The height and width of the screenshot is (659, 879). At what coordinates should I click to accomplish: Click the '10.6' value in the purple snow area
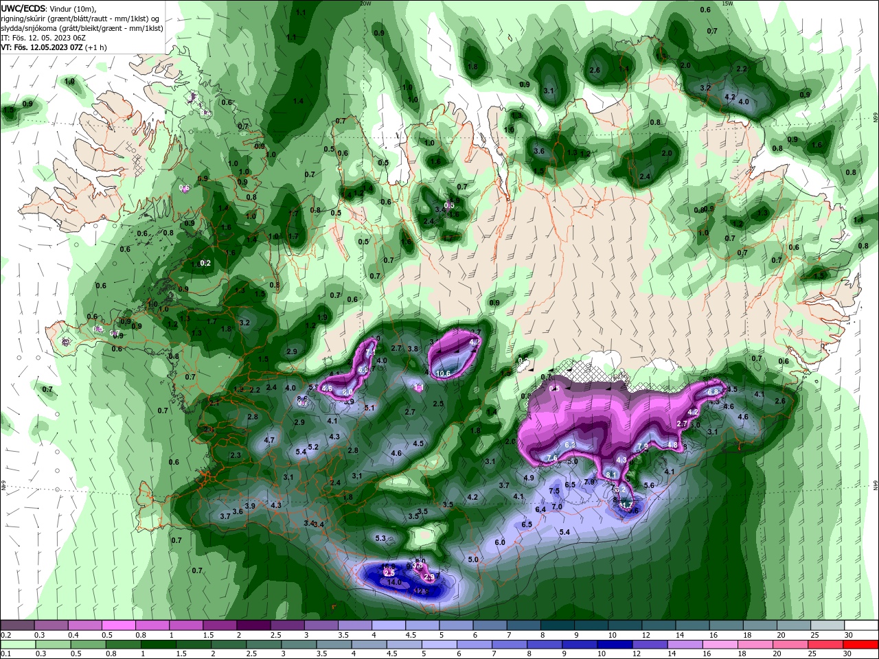[444, 374]
